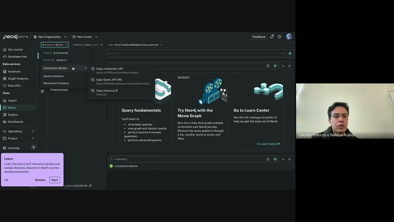The height and width of the screenshot is (222, 394).
Task: Open the Query fundamentals guide card
Action: tap(145, 111)
